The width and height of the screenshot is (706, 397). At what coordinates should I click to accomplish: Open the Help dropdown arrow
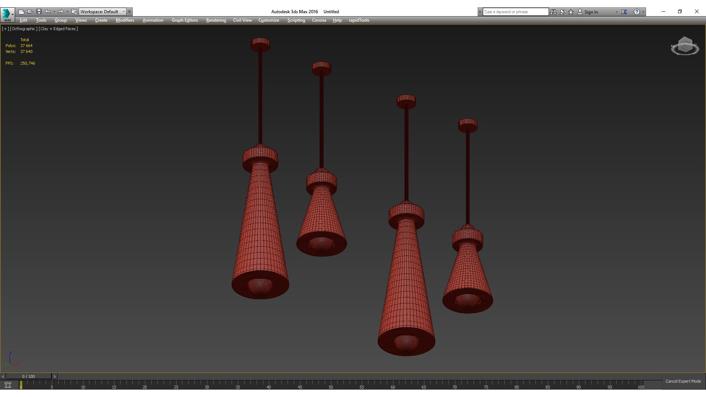(x=643, y=12)
